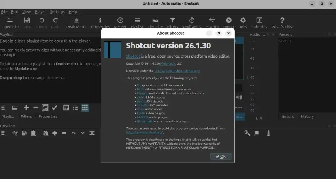Click playlist add-to-timeline film icon
The image size is (336, 179).
tap(45, 108)
